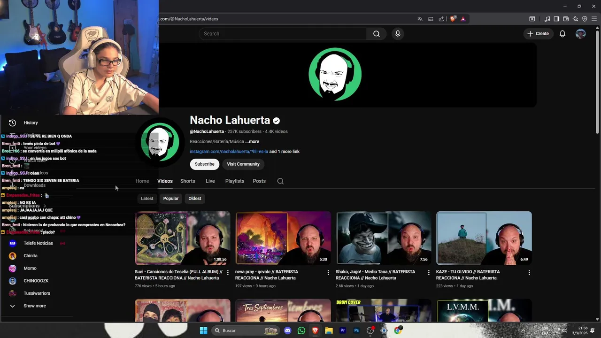Click the browser translate page icon
The height and width of the screenshot is (338, 601).
(x=420, y=19)
